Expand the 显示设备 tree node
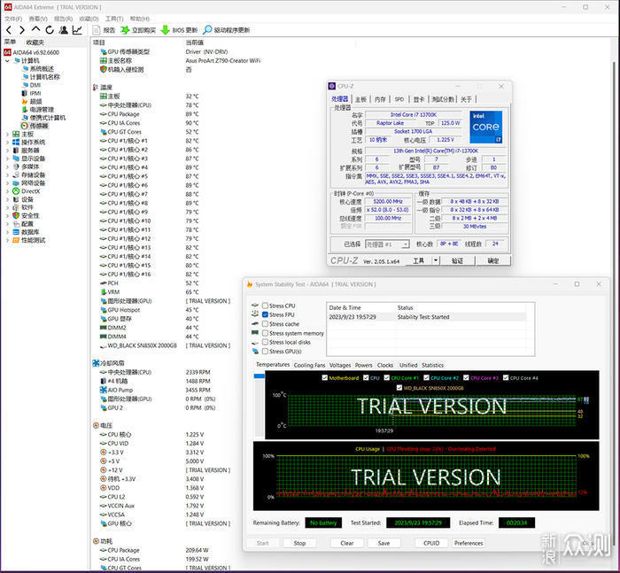This screenshot has width=620, height=573. (x=7, y=159)
